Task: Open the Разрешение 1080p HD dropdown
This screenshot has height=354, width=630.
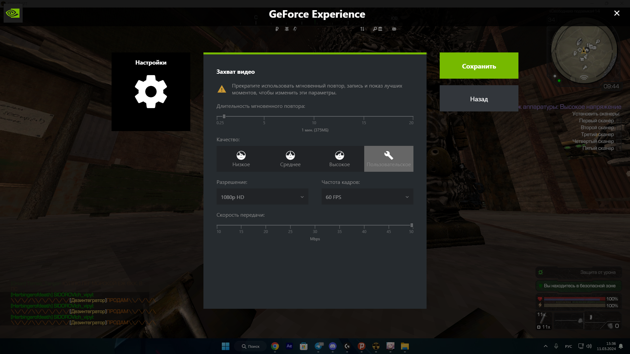Action: pos(262,197)
